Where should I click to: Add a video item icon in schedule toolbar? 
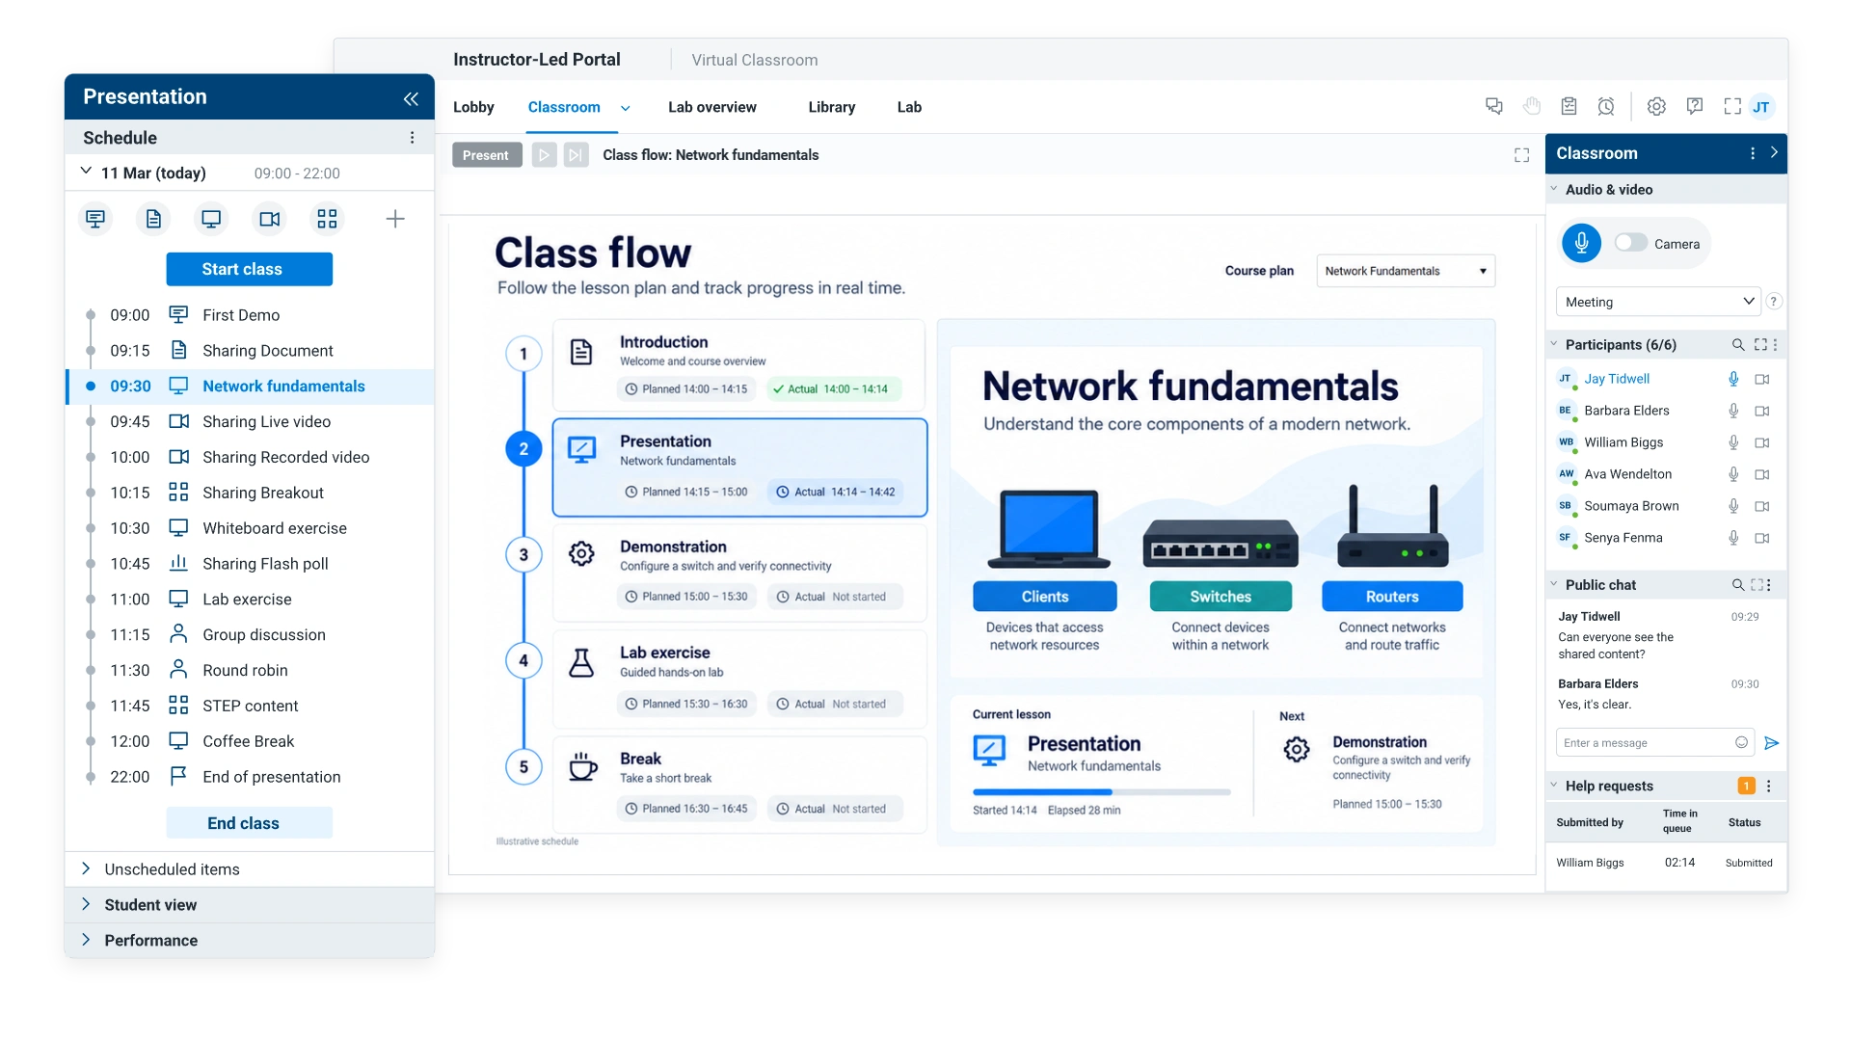tap(270, 220)
